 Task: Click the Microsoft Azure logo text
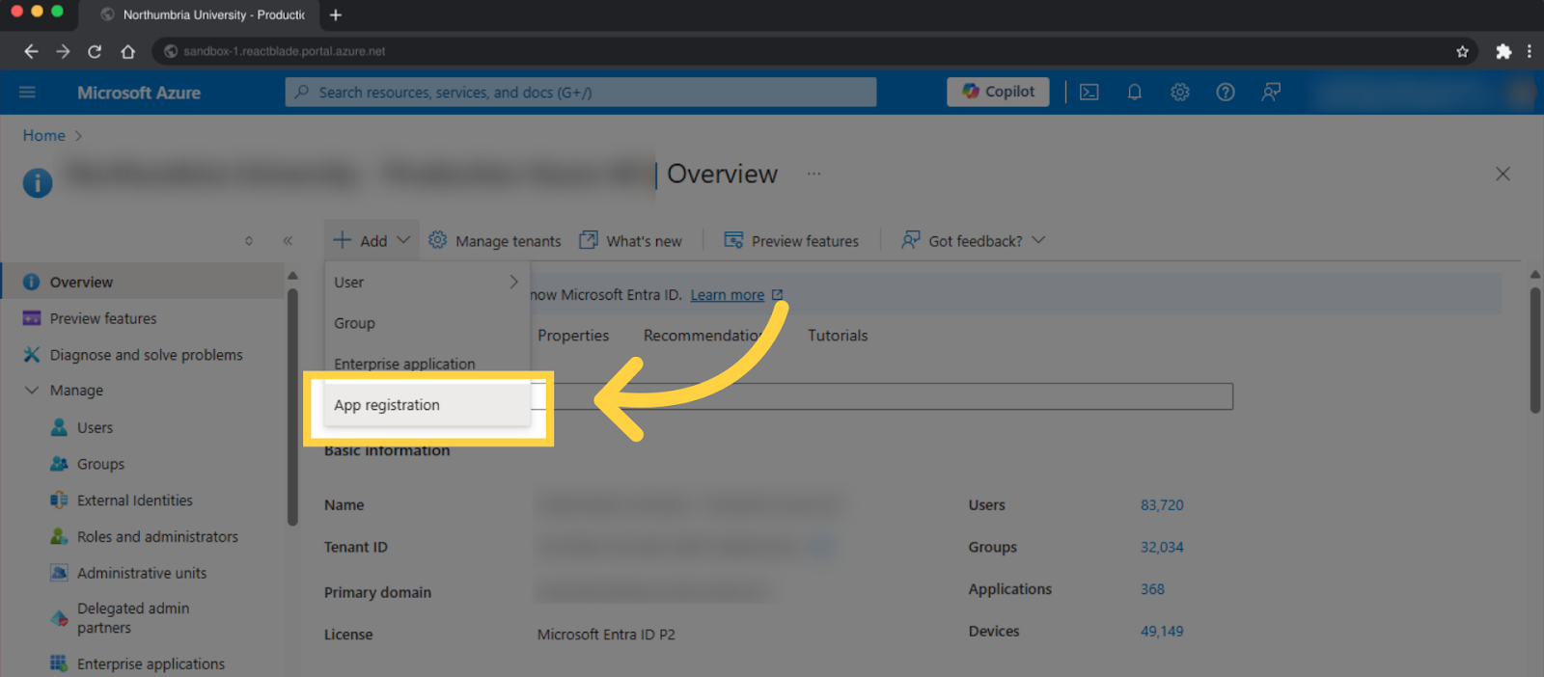139,93
